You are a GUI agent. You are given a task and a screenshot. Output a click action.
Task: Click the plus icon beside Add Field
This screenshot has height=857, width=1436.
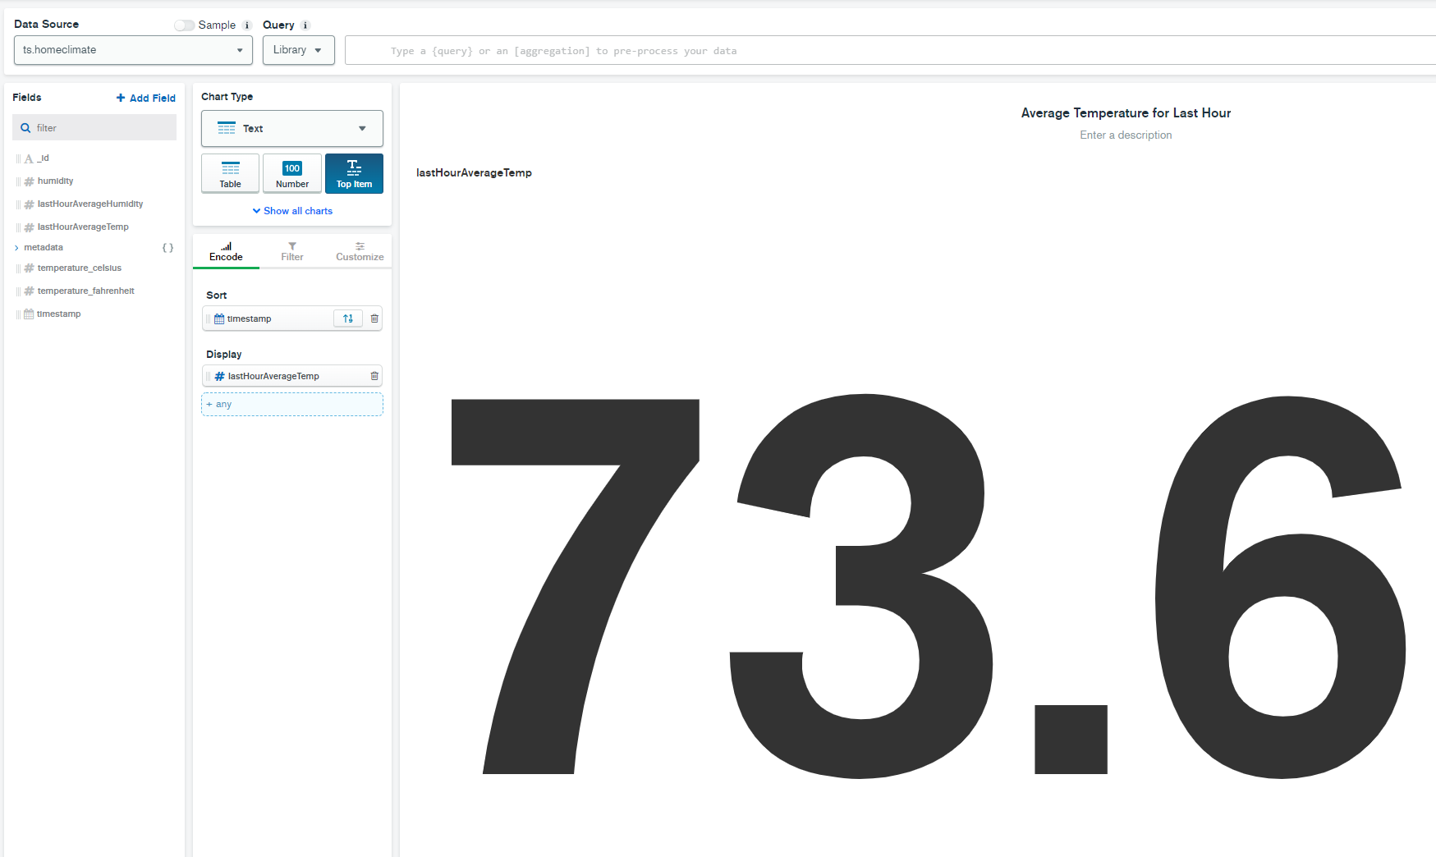(x=121, y=98)
